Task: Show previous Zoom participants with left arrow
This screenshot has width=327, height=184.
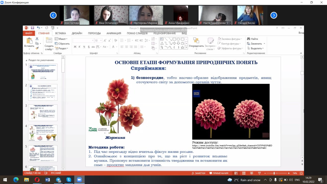Action: (53, 15)
